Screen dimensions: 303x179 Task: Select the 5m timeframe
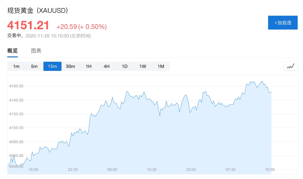point(34,66)
